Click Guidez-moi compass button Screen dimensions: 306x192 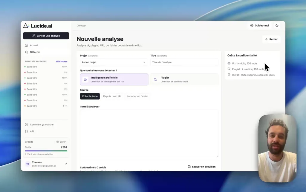(x=260, y=26)
